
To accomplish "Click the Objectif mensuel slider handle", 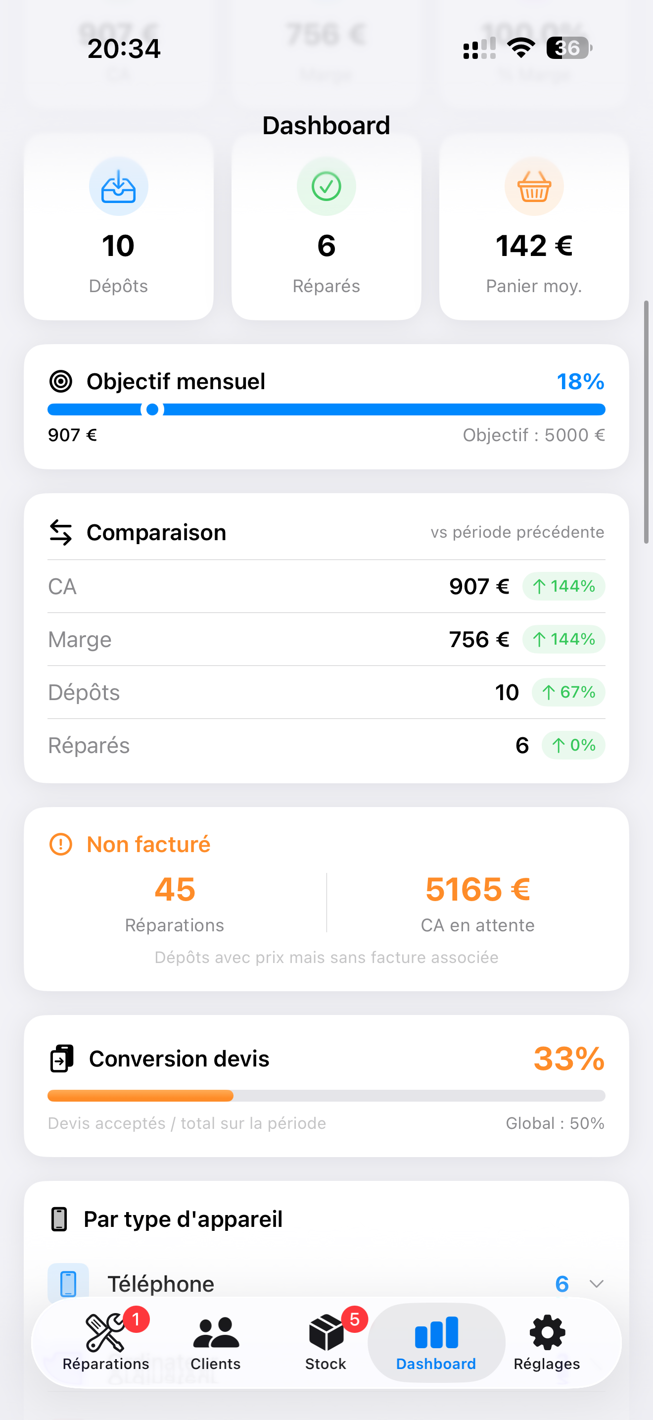I will (152, 409).
